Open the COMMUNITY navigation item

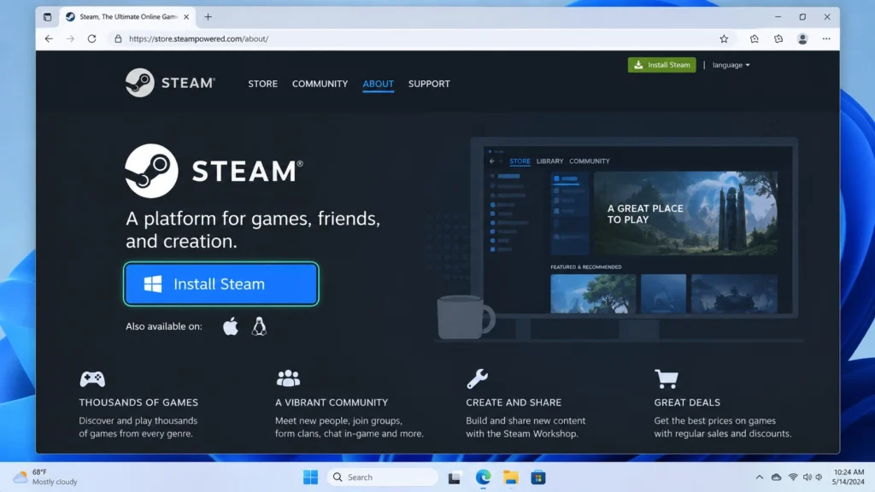(x=320, y=84)
